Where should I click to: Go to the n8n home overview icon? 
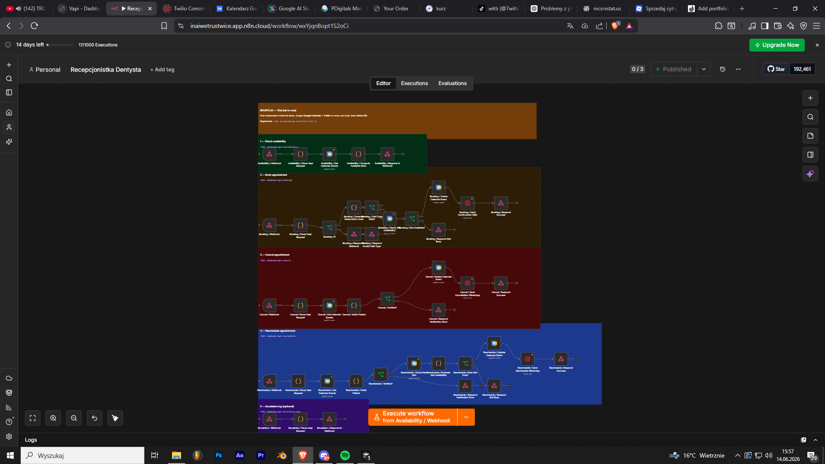pos(9,113)
